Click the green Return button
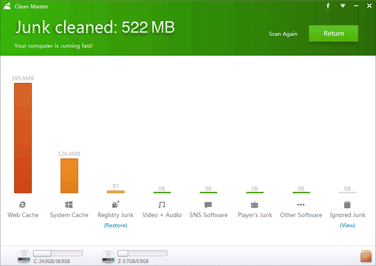Image resolution: width=376 pixels, height=266 pixels. pos(334,34)
